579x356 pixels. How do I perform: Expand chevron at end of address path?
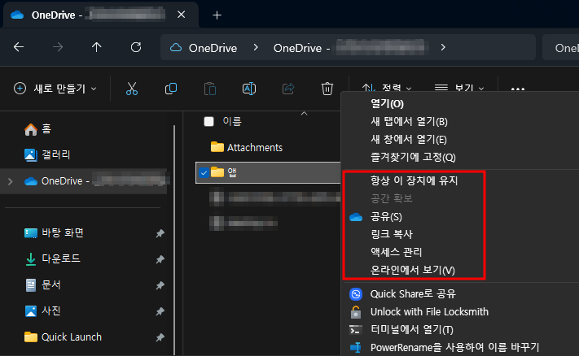443,47
